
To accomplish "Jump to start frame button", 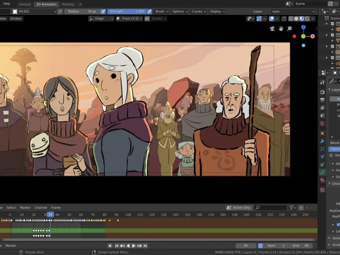I will coord(116,246).
